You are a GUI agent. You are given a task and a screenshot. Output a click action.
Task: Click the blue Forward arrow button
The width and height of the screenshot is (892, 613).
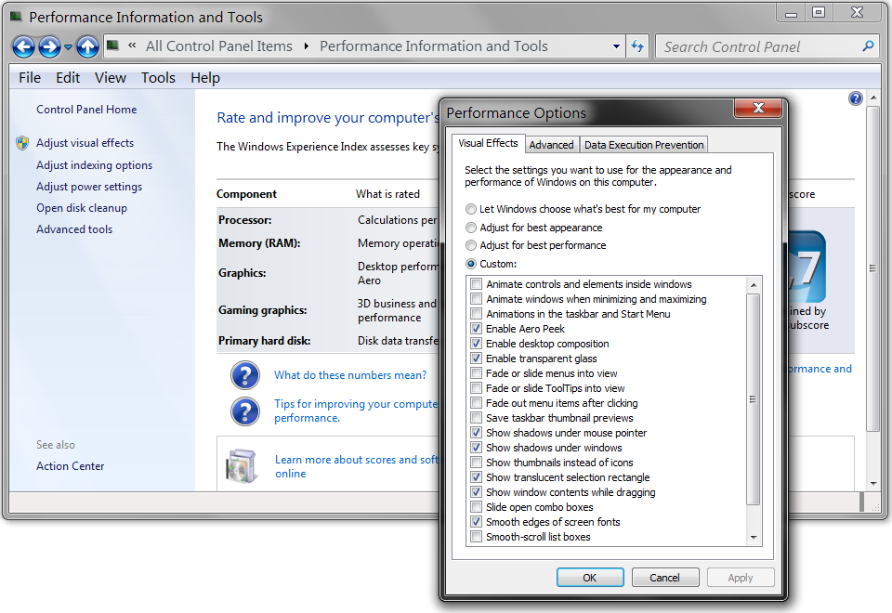point(49,46)
